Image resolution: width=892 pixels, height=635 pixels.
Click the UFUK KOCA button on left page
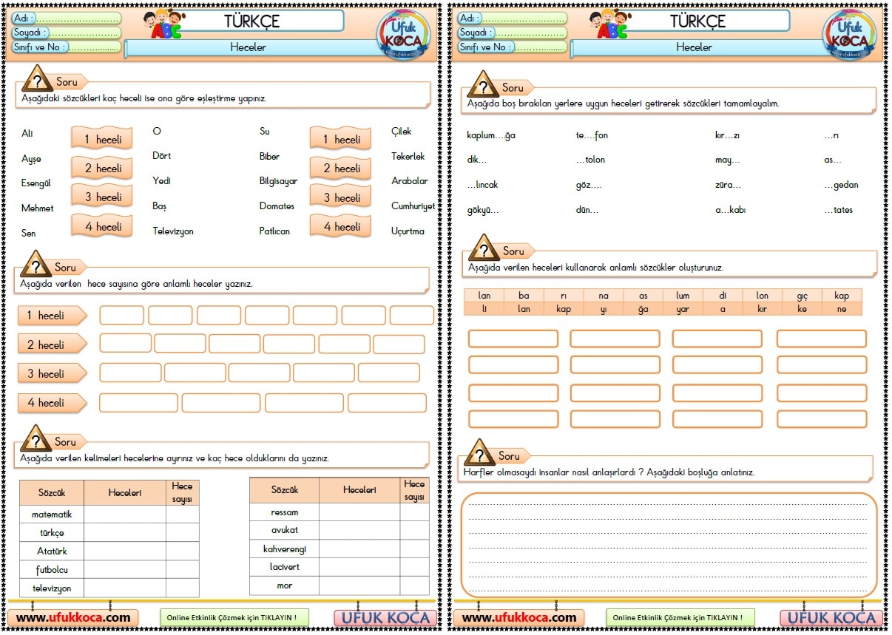pyautogui.click(x=385, y=618)
